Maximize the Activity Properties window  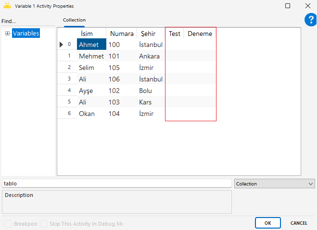click(288, 6)
